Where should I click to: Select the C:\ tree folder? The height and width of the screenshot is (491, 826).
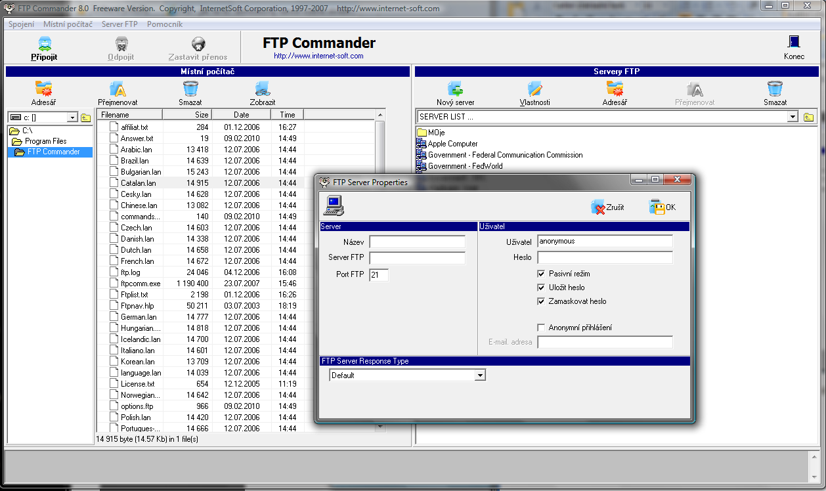pyautogui.click(x=21, y=131)
